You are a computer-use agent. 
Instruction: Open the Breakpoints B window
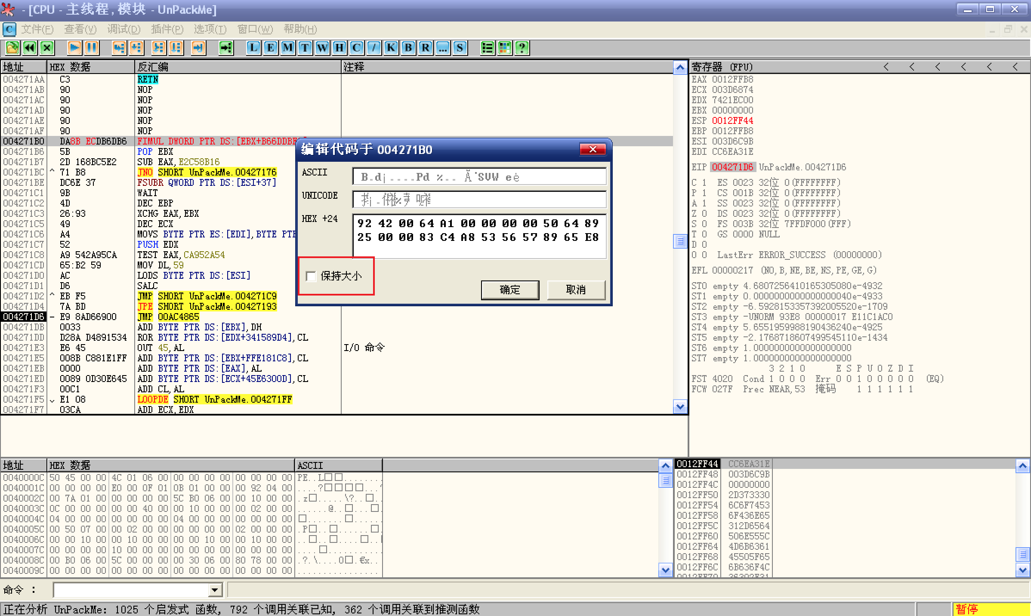click(408, 47)
